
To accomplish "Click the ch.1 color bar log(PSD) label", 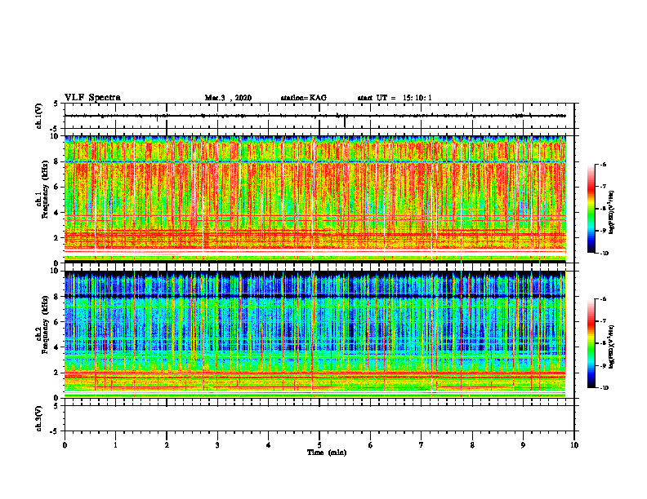I will click(x=612, y=213).
